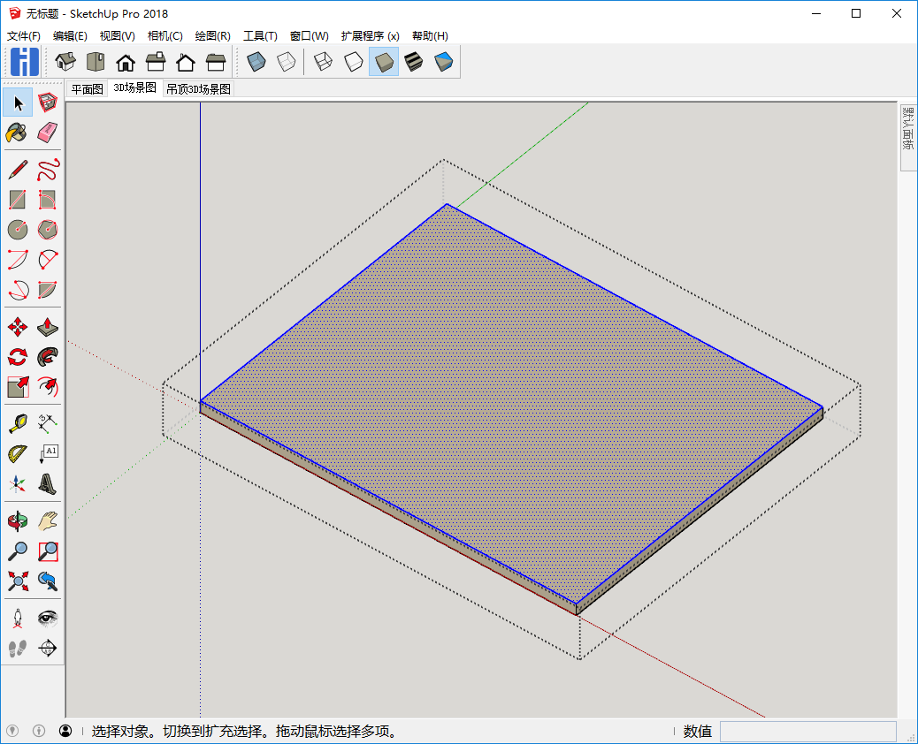Switch to the 平面图 scene tab

tap(88, 89)
